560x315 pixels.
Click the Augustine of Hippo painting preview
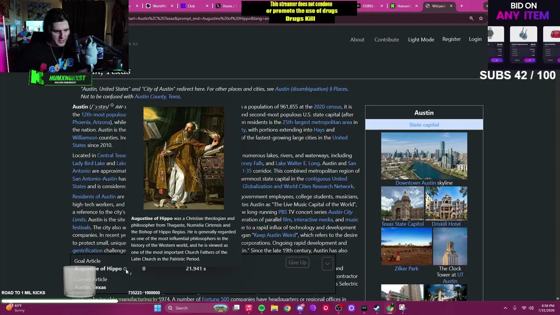184,158
